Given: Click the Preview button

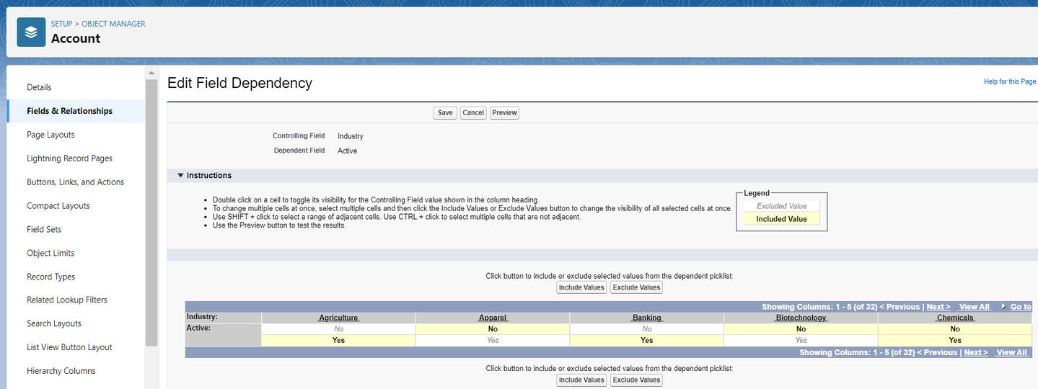Looking at the screenshot, I should pos(504,113).
